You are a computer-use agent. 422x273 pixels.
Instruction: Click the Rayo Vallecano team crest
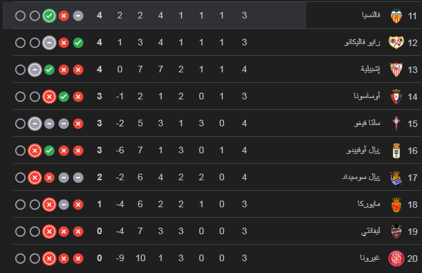coord(396,43)
